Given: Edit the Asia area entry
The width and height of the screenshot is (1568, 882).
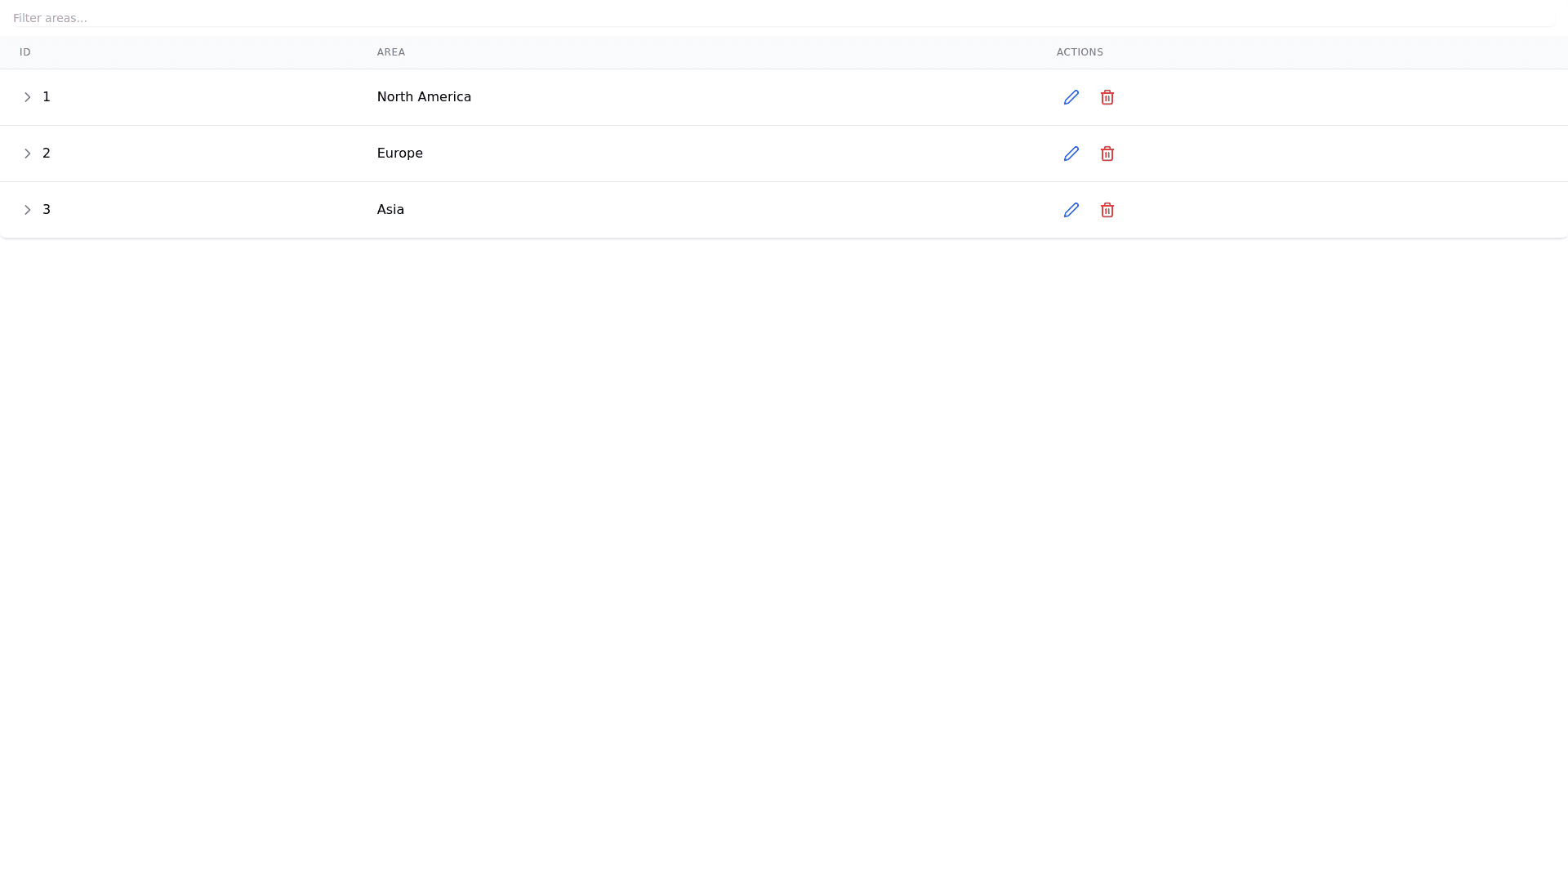Looking at the screenshot, I should (1071, 210).
